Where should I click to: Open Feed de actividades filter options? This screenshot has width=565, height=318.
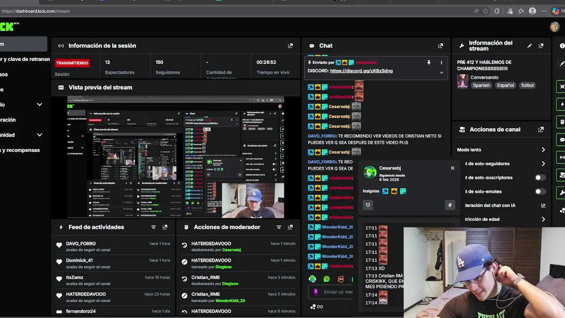[154, 227]
